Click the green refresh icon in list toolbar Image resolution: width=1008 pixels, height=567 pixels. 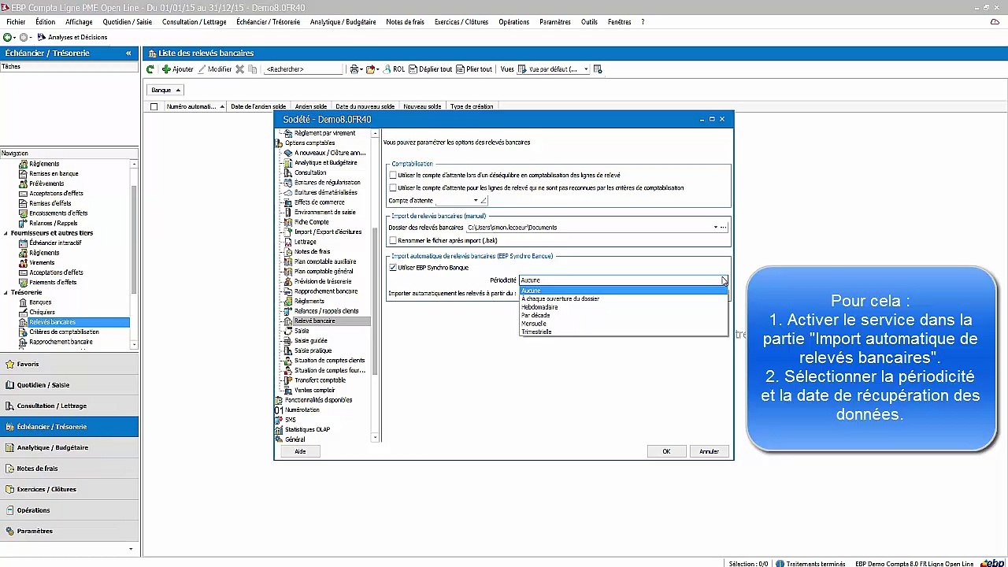pos(150,69)
